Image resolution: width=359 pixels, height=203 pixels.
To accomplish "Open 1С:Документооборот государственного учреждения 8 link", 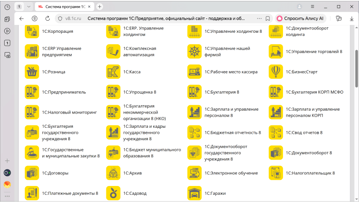I will 226,153.
